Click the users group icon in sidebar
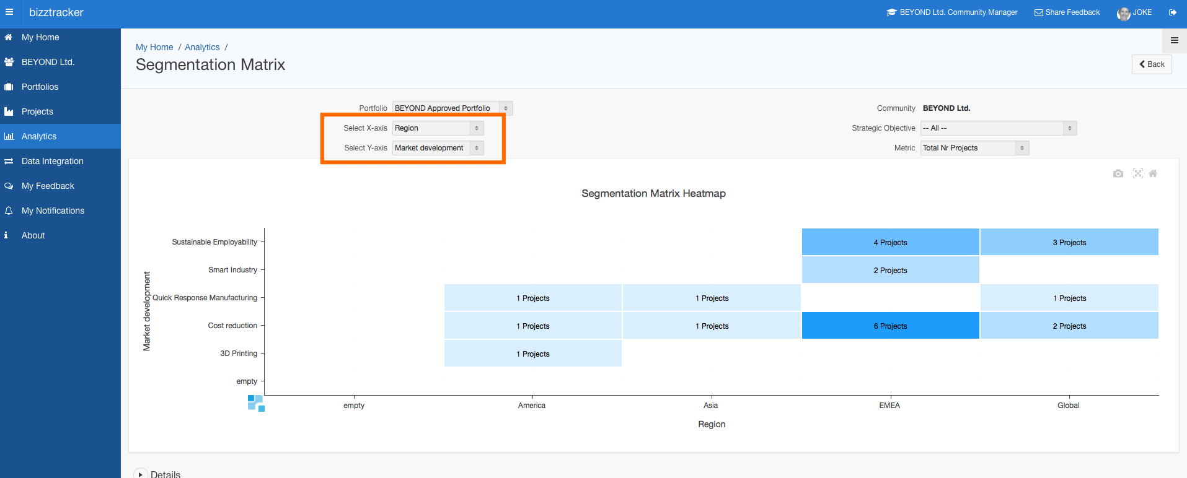1187x478 pixels. (9, 62)
